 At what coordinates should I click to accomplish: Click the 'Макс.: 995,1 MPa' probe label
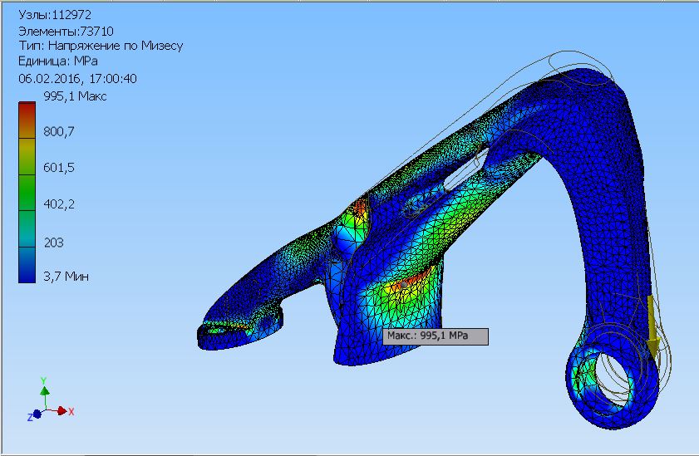436,336
